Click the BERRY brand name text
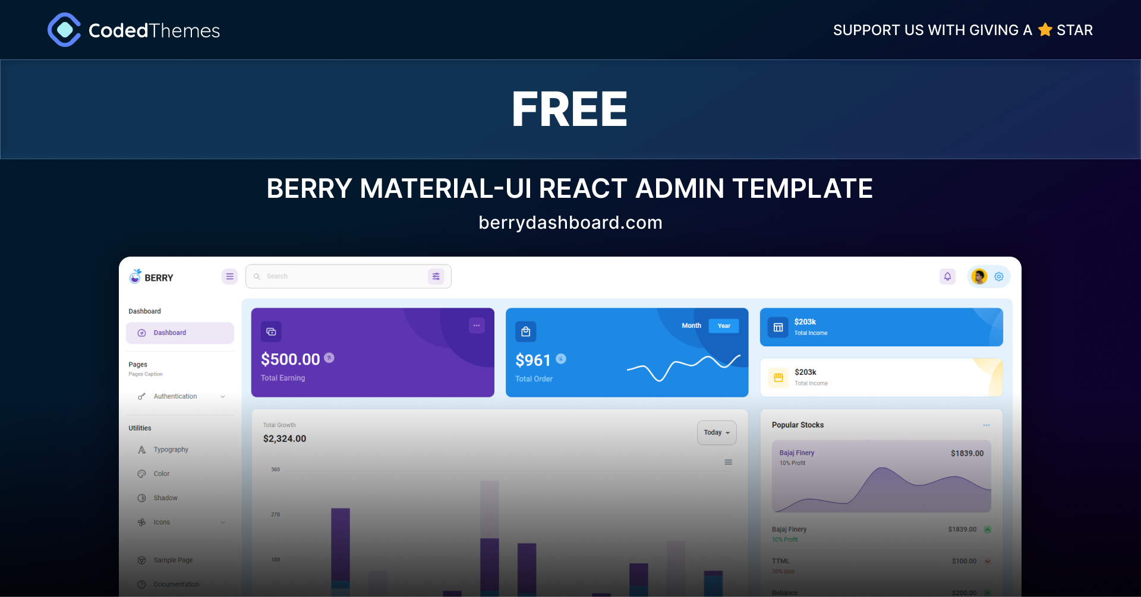Viewport: 1141px width, 597px height. [x=159, y=277]
